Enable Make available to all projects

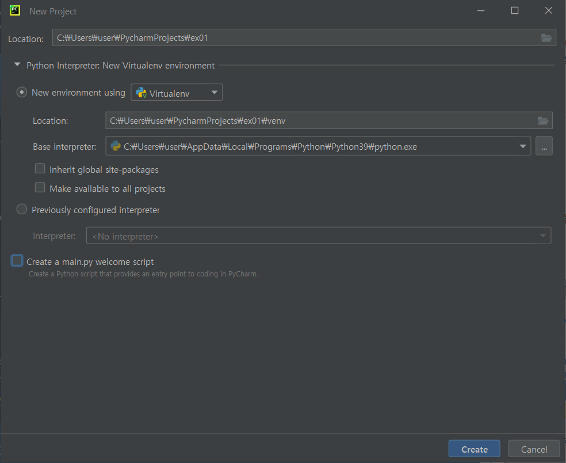pyautogui.click(x=40, y=188)
